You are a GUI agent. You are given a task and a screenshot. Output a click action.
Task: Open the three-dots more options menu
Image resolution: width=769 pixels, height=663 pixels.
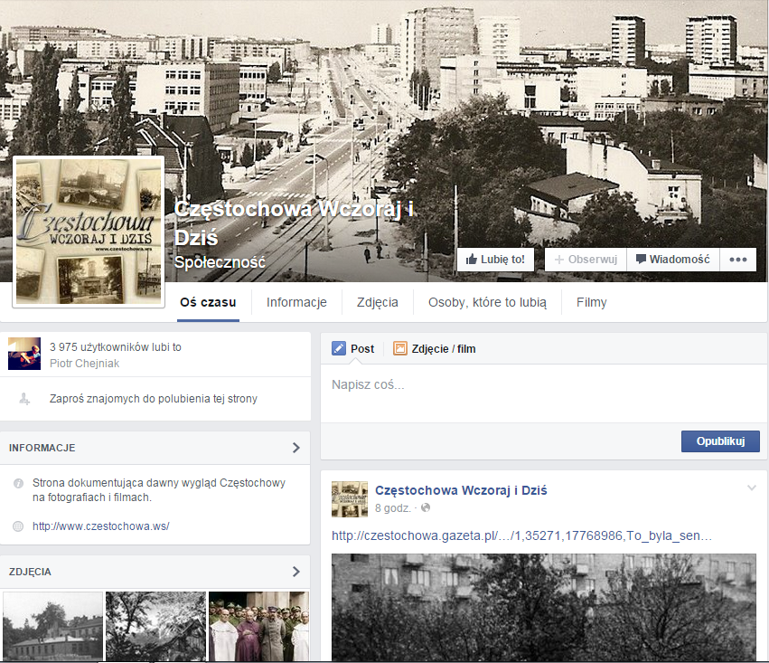click(738, 260)
